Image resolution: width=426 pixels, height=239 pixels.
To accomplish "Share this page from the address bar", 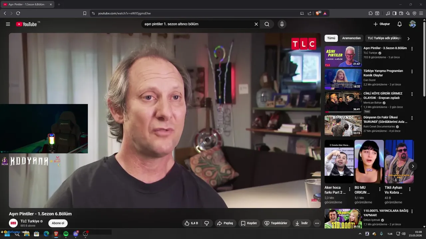I will 310,13.
